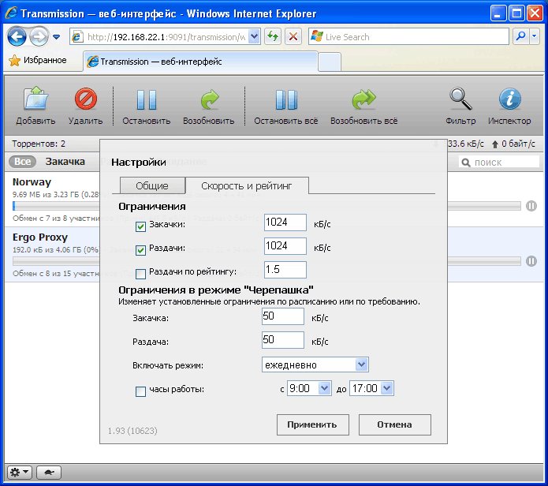Toggle turtle mode button in bottom bar
The image size is (548, 486).
coord(49,473)
